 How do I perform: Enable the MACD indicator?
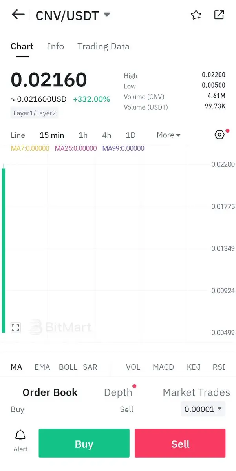(163, 367)
